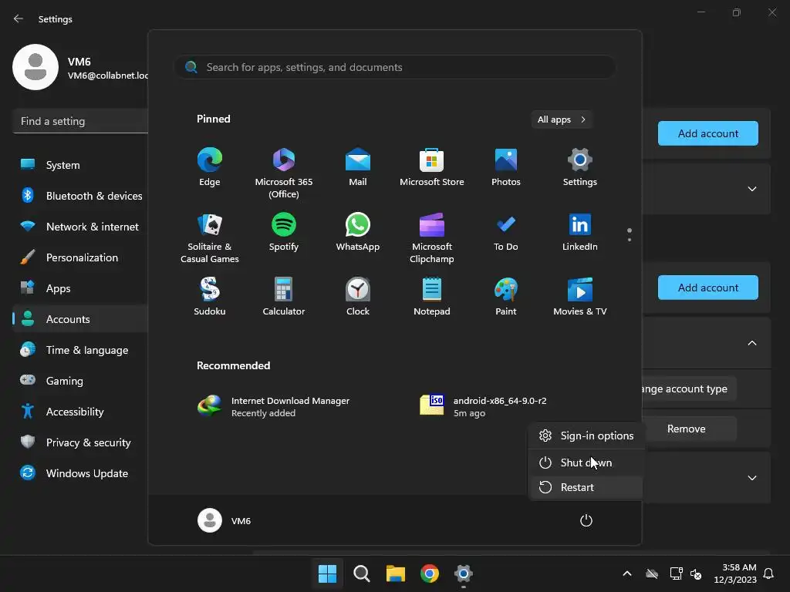
Task: Open System settings category
Action: coord(80,165)
